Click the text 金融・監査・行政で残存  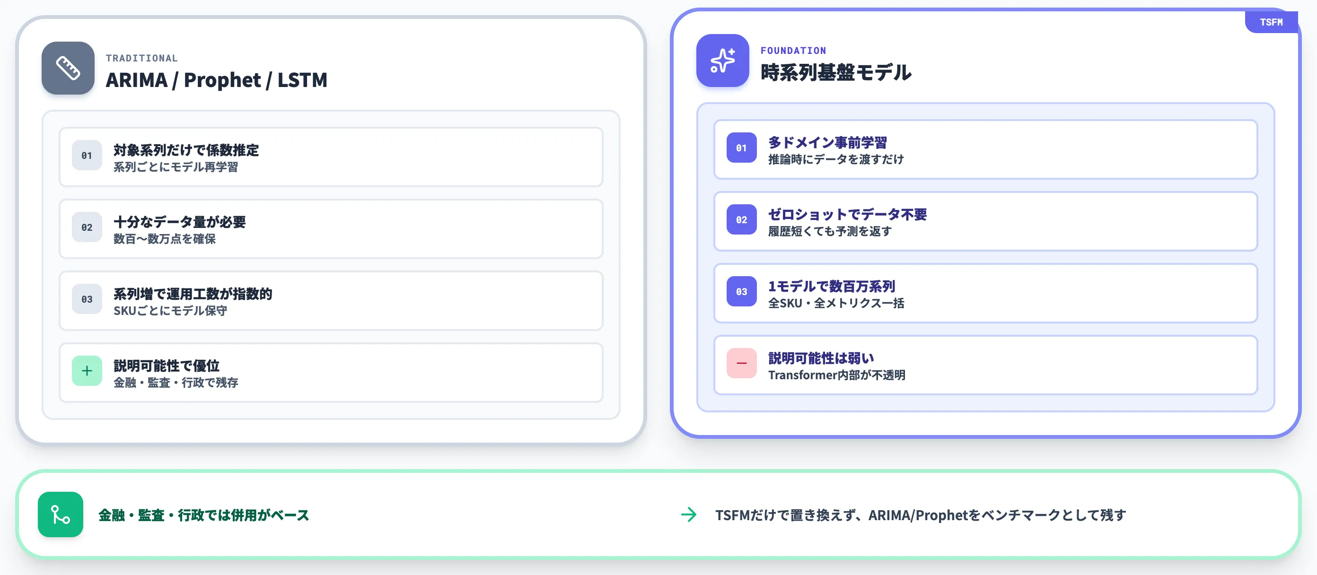pos(176,383)
